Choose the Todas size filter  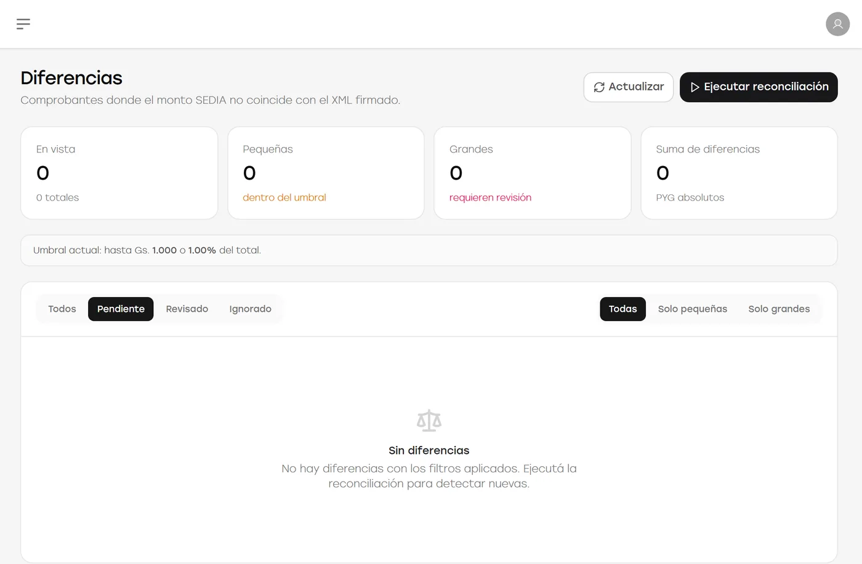point(622,309)
